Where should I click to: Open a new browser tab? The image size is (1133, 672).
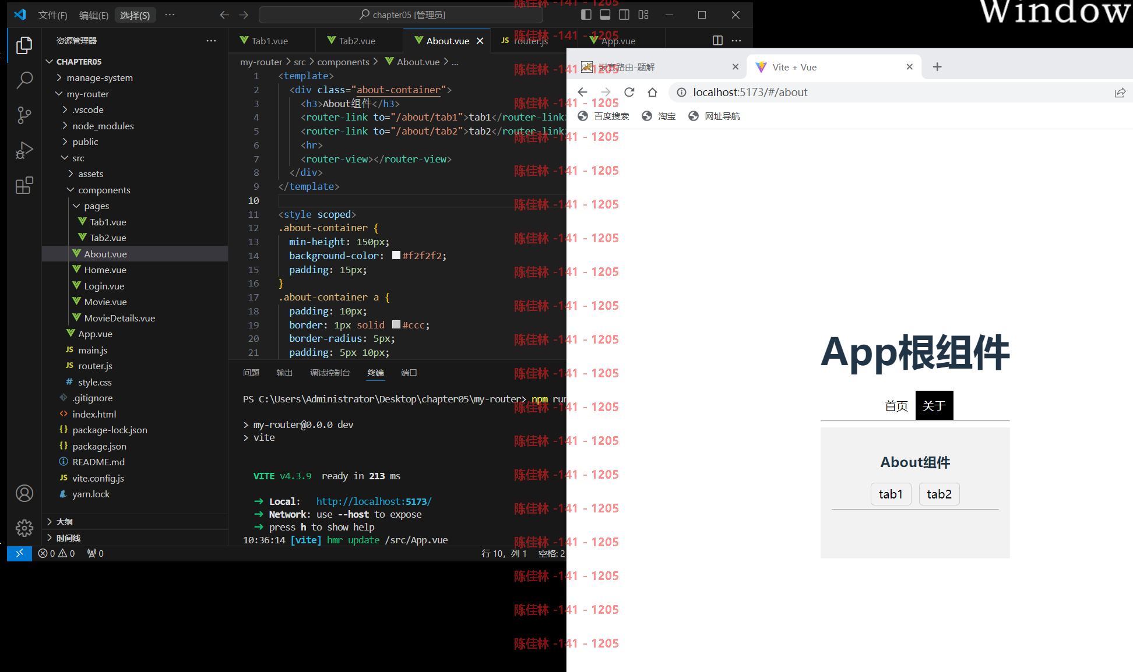tap(937, 67)
